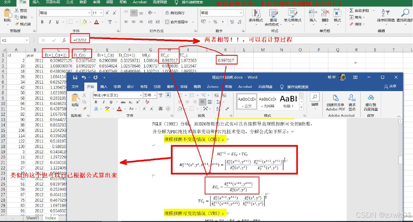Click Excel's 清除 clear button
The height and width of the screenshot is (222, 413).
pos(357,24)
